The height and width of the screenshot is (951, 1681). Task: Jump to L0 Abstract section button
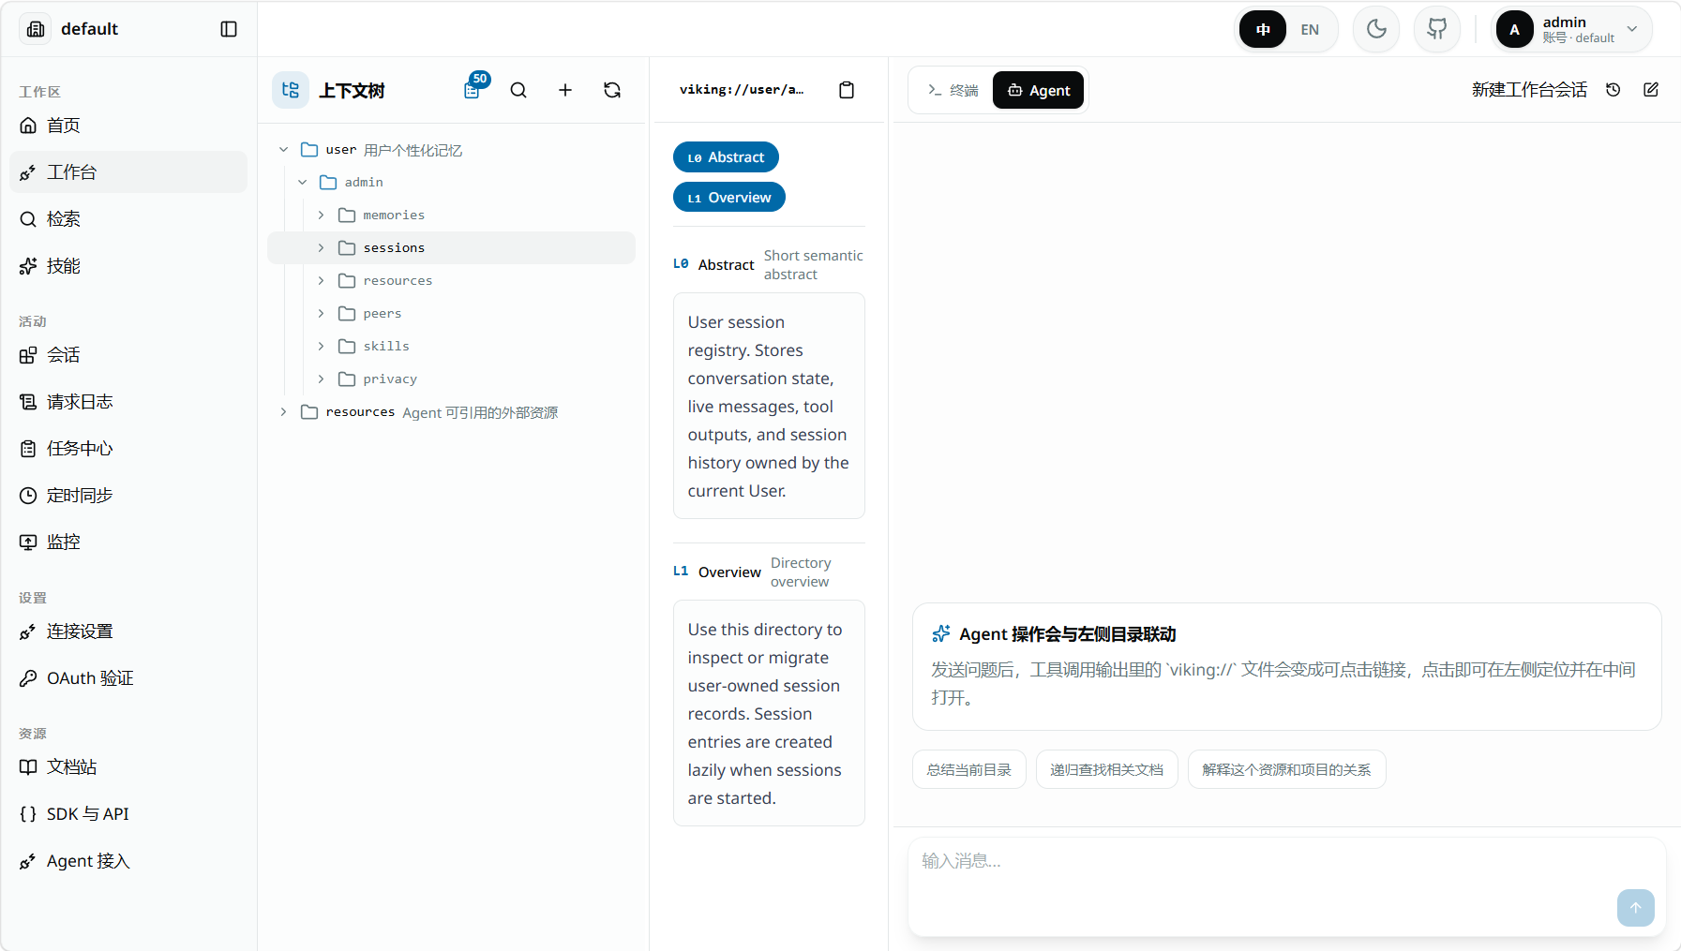726,157
